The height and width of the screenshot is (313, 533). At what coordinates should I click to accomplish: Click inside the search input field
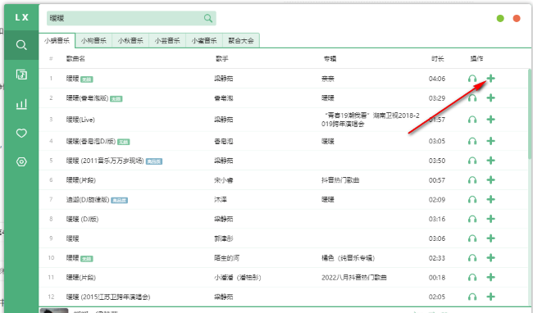[x=125, y=18]
